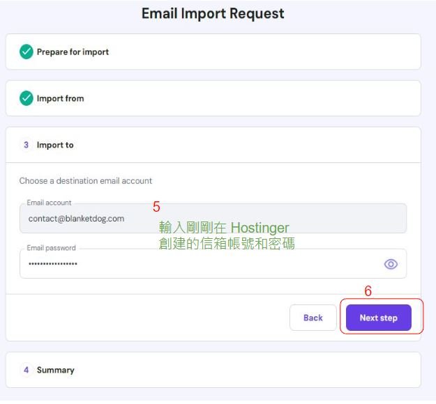Select the Import to step header
Screen dimensions: 436x404
[x=213, y=145]
